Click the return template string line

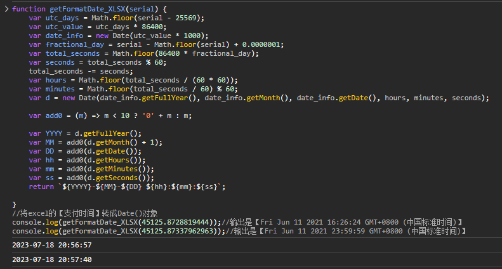127,187
